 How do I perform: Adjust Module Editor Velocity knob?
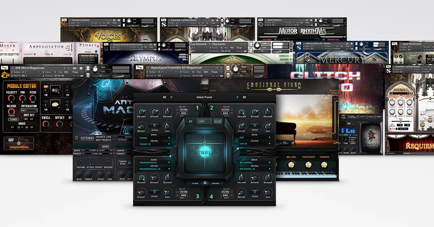11,98
